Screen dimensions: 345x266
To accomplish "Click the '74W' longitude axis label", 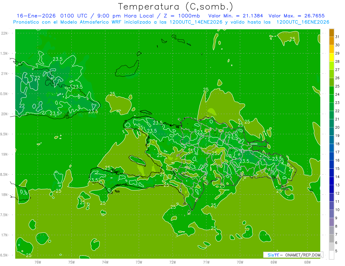I will click(x=105, y=262).
